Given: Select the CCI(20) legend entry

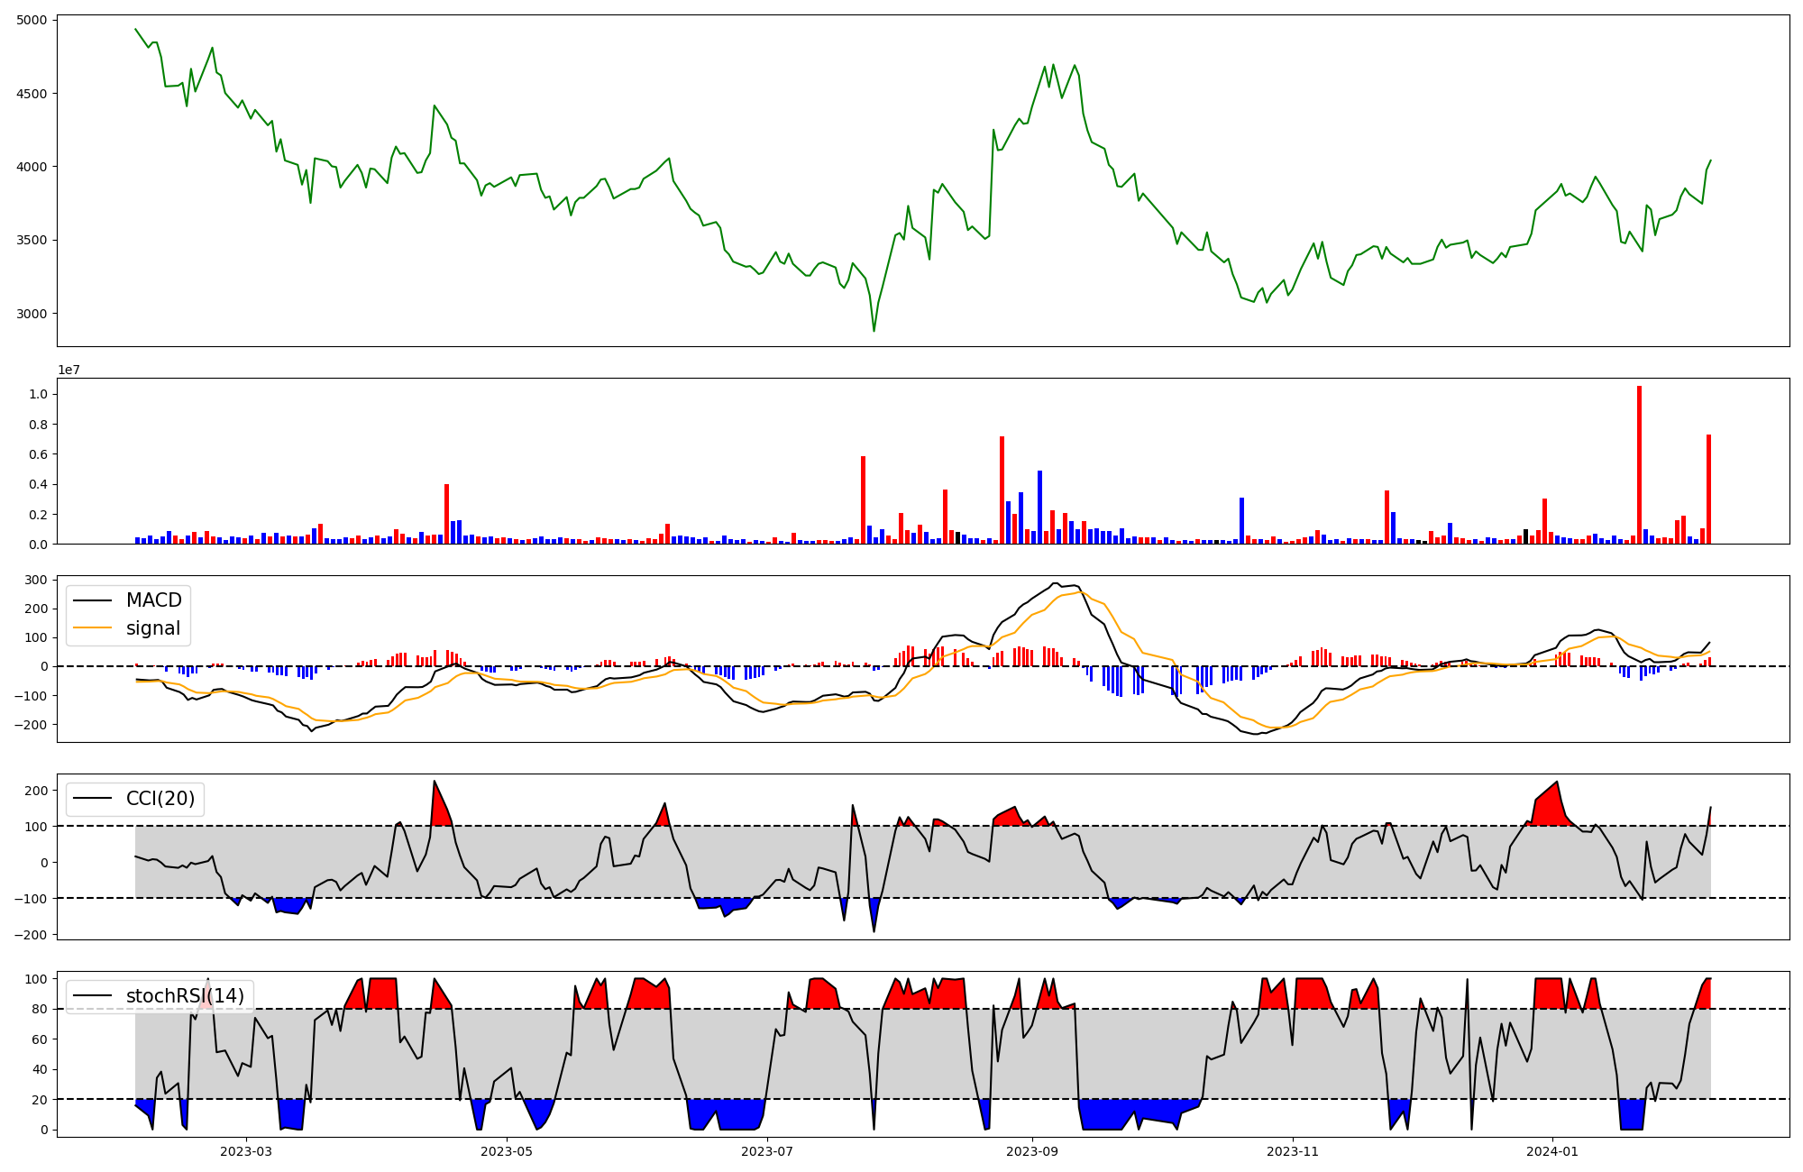Looking at the screenshot, I should tap(160, 799).
